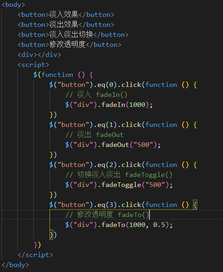Click the eq(1) click handler line
223x272 pixels.
pyautogui.click(x=123, y=125)
